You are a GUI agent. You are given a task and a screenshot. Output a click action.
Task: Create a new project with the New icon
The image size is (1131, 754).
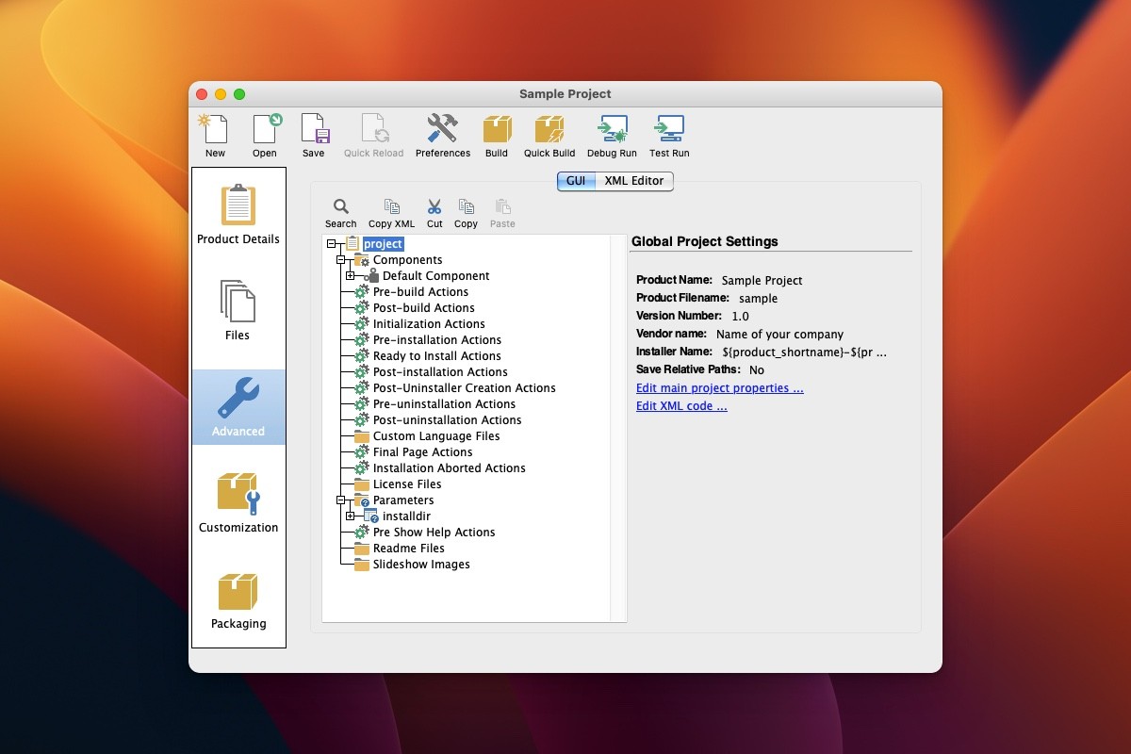(x=213, y=132)
